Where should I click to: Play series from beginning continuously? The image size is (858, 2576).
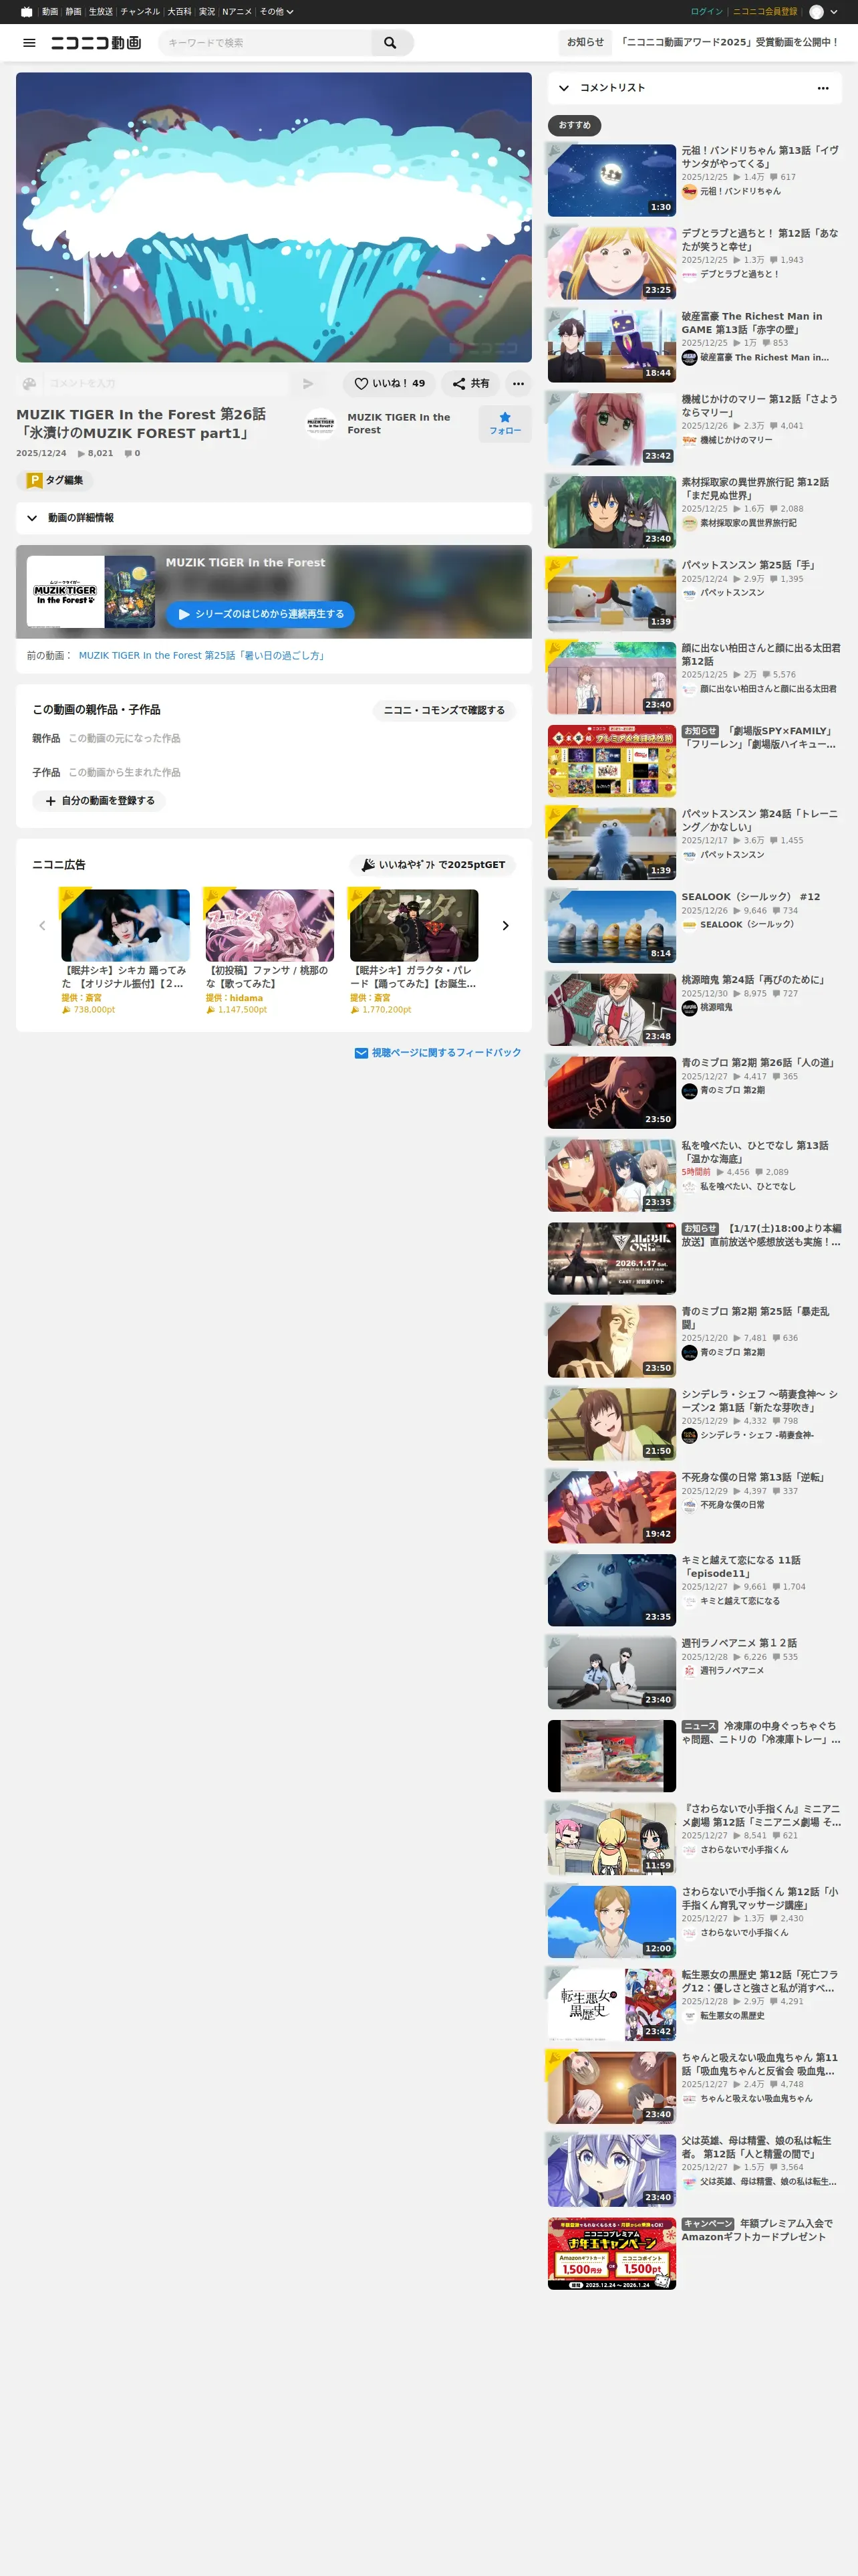point(260,614)
